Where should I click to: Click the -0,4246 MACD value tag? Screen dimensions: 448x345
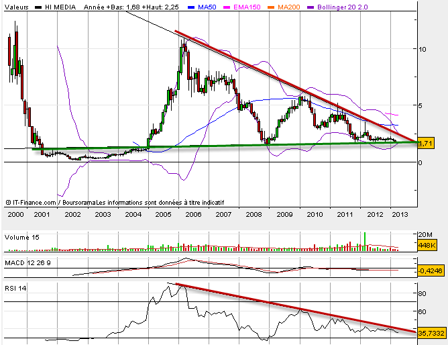click(x=430, y=271)
